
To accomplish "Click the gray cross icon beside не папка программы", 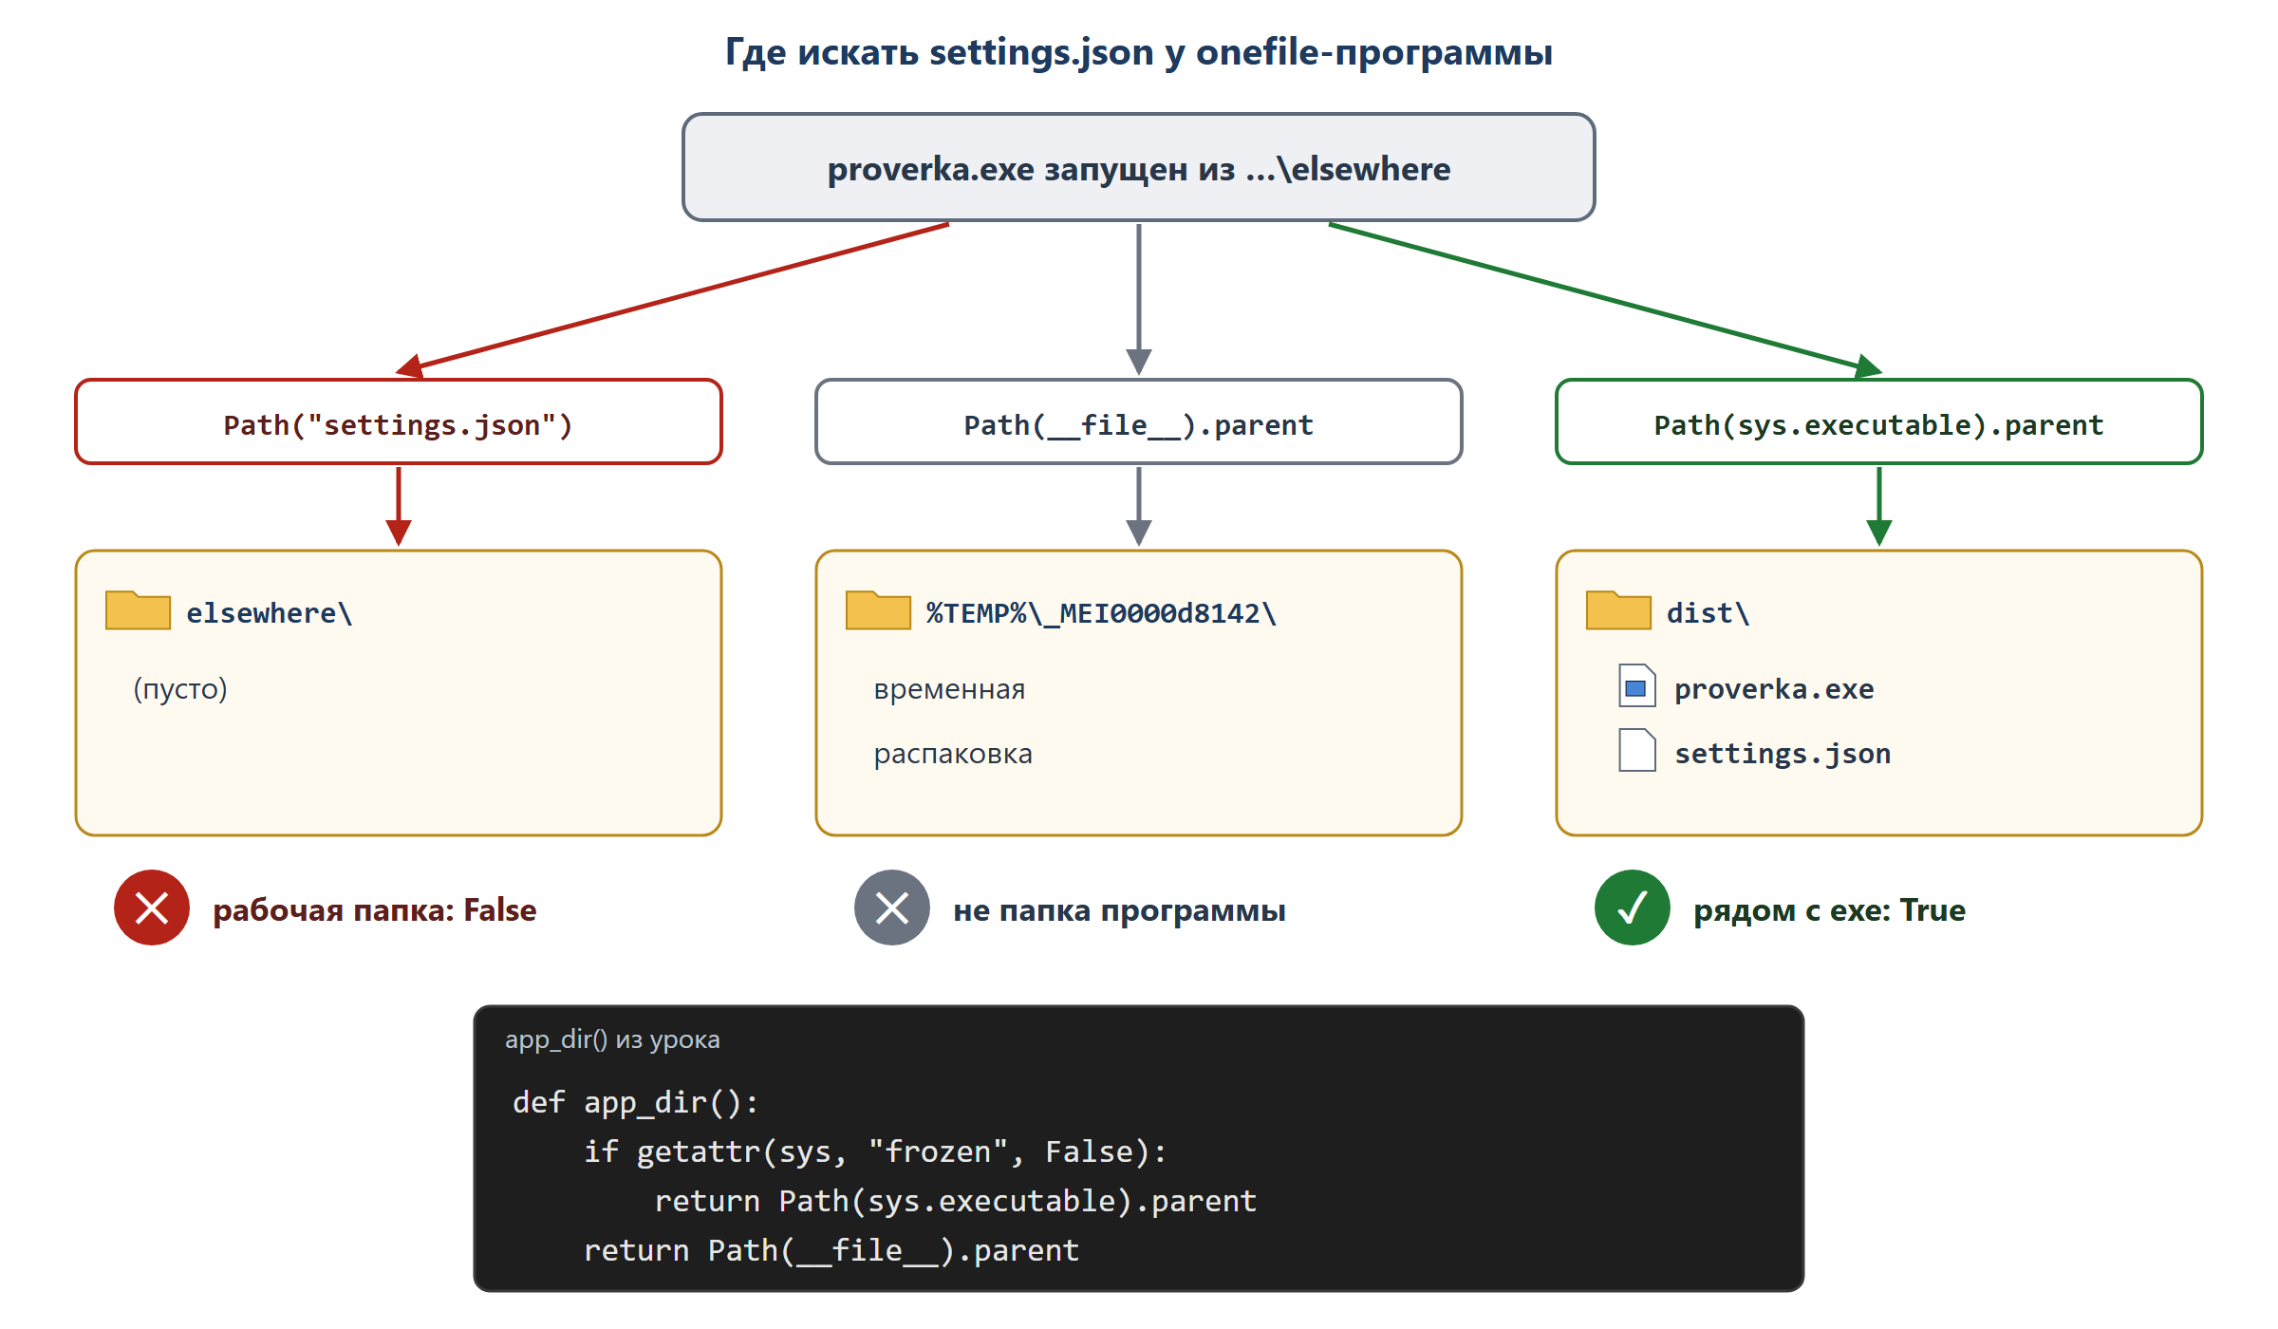I will [x=892, y=908].
